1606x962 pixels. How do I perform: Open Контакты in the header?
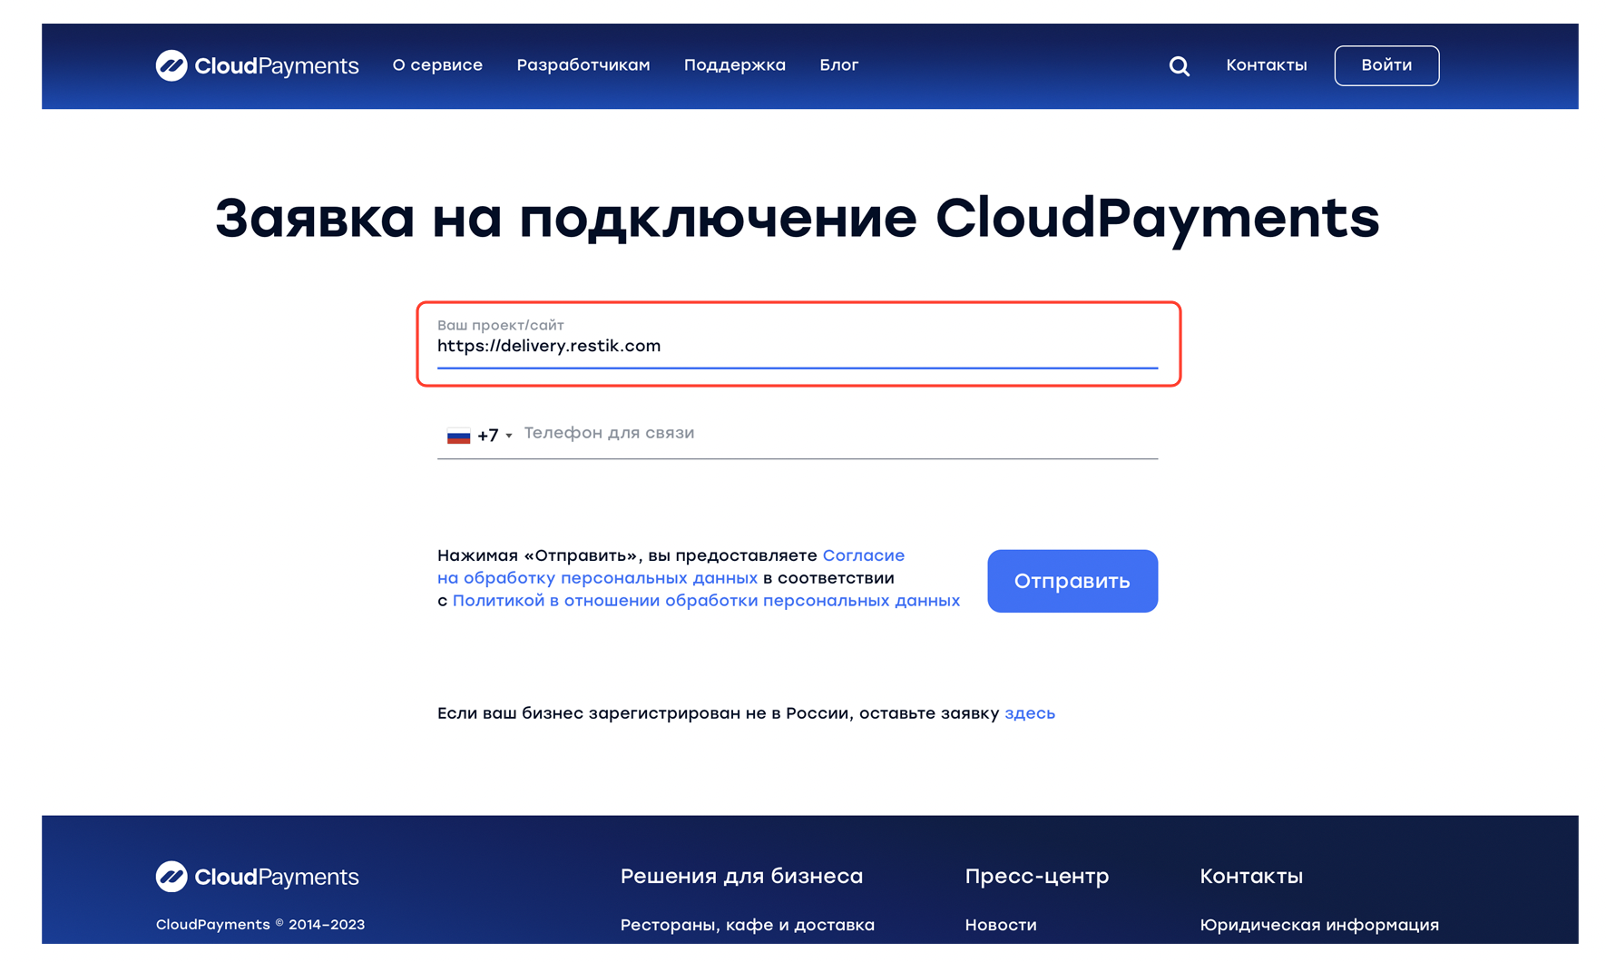(x=1267, y=65)
